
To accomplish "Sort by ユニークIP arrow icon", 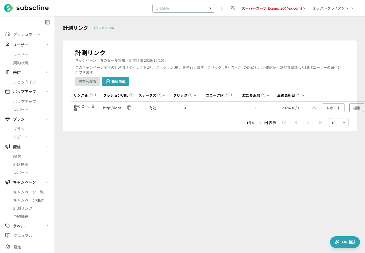I will 231,95.
